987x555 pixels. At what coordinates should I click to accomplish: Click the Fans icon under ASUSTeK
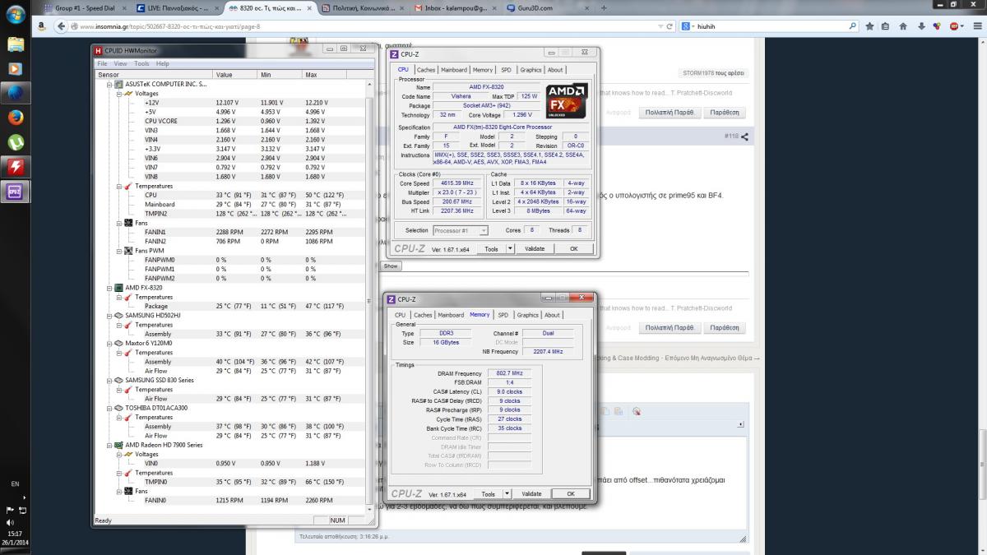point(127,223)
